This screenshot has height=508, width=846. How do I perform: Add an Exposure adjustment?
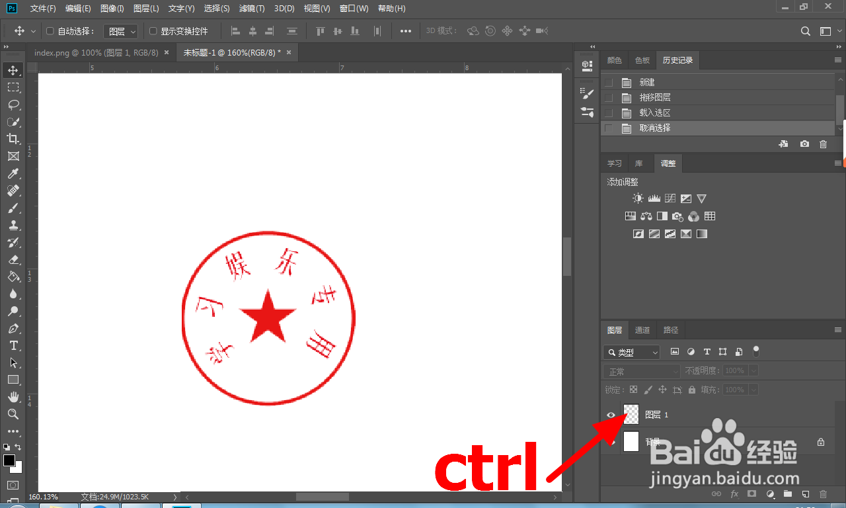pyautogui.click(x=686, y=198)
